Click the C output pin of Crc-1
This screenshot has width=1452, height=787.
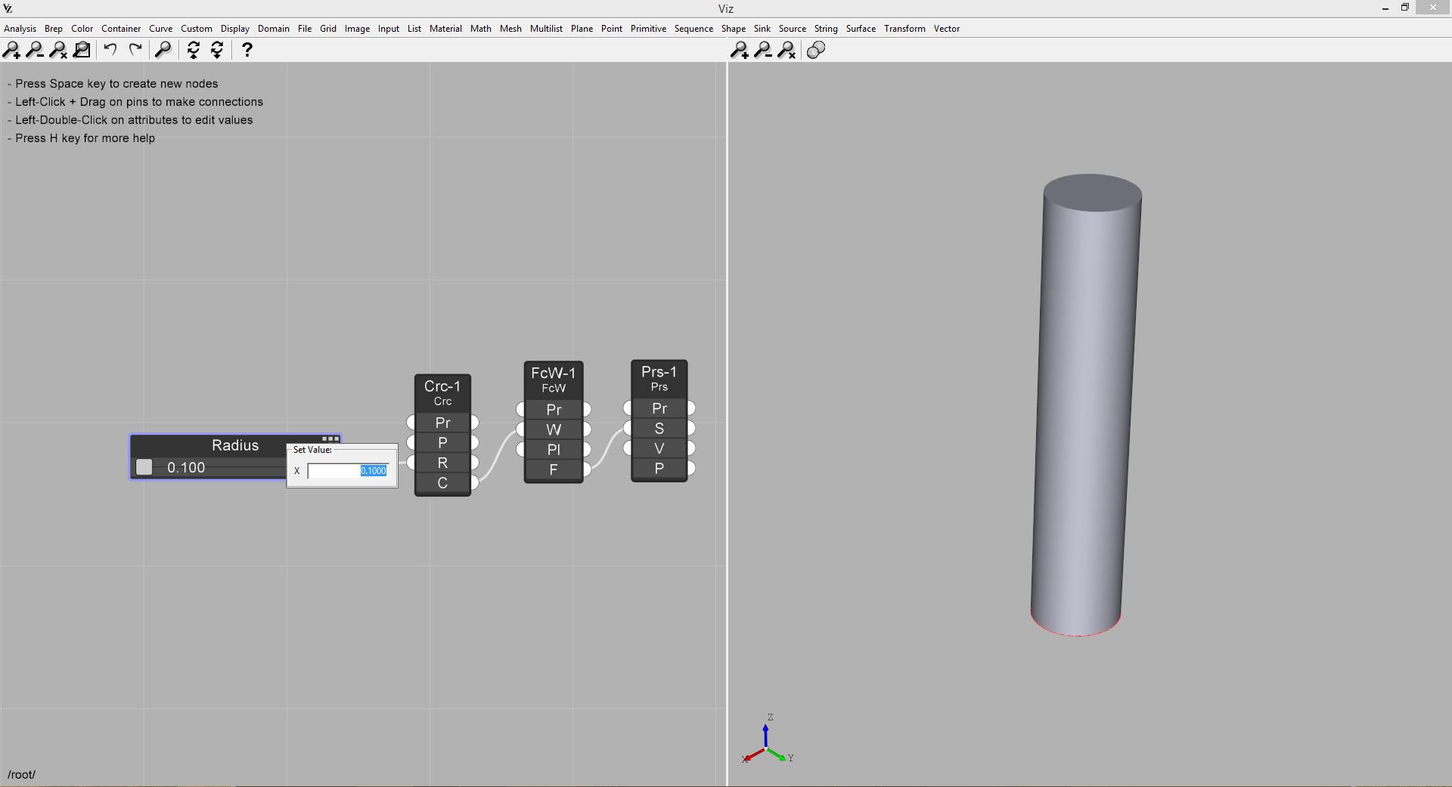tap(474, 482)
